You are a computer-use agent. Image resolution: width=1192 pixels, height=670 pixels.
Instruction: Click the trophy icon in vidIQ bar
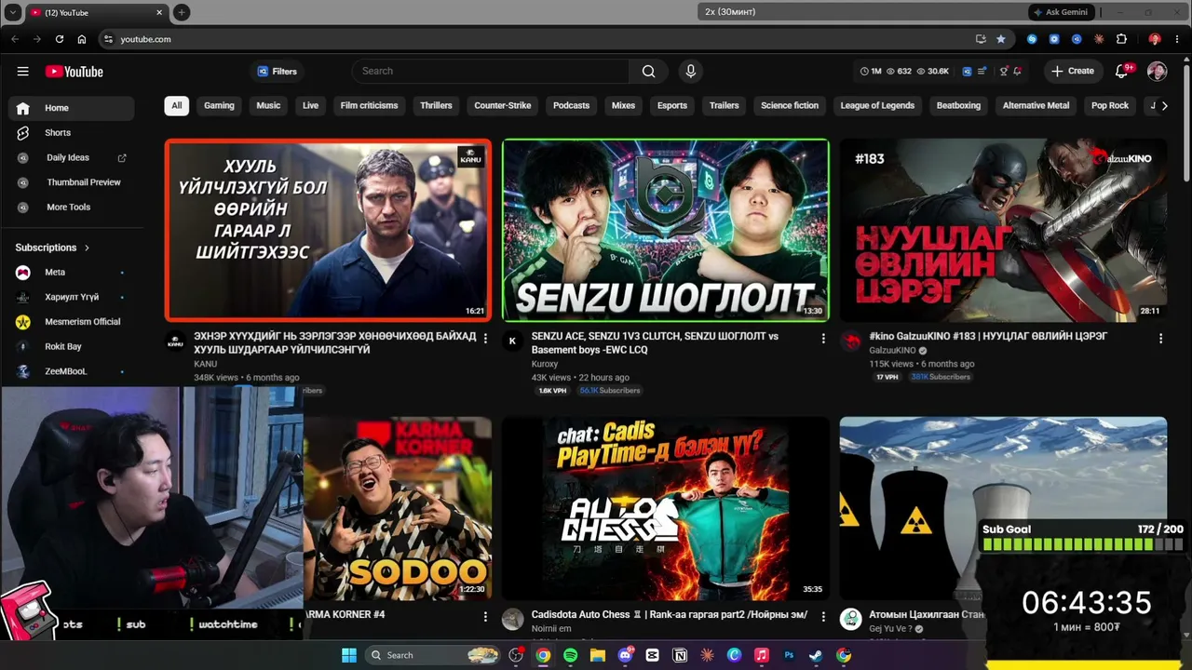click(1003, 72)
